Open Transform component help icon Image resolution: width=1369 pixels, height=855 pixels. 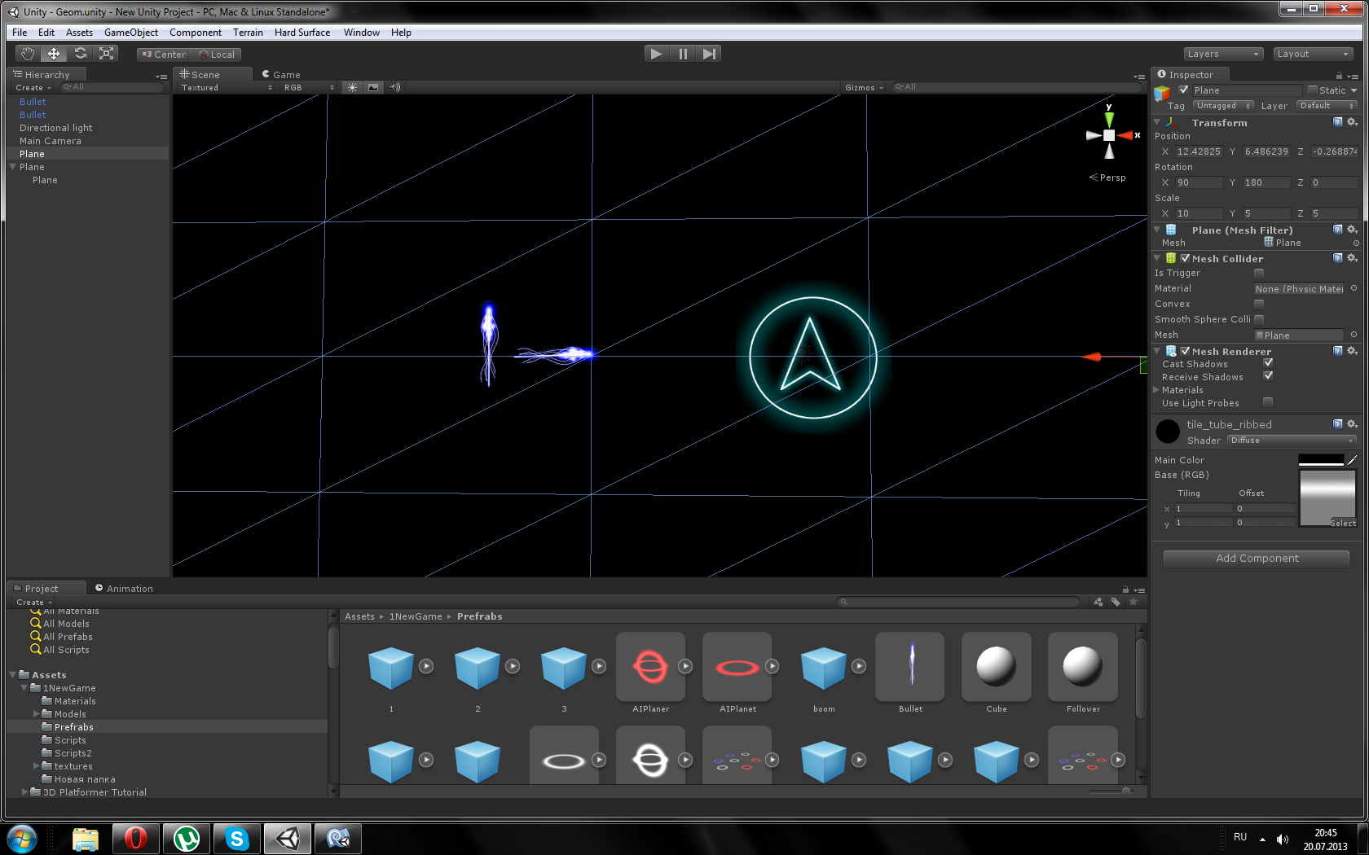1337,122
